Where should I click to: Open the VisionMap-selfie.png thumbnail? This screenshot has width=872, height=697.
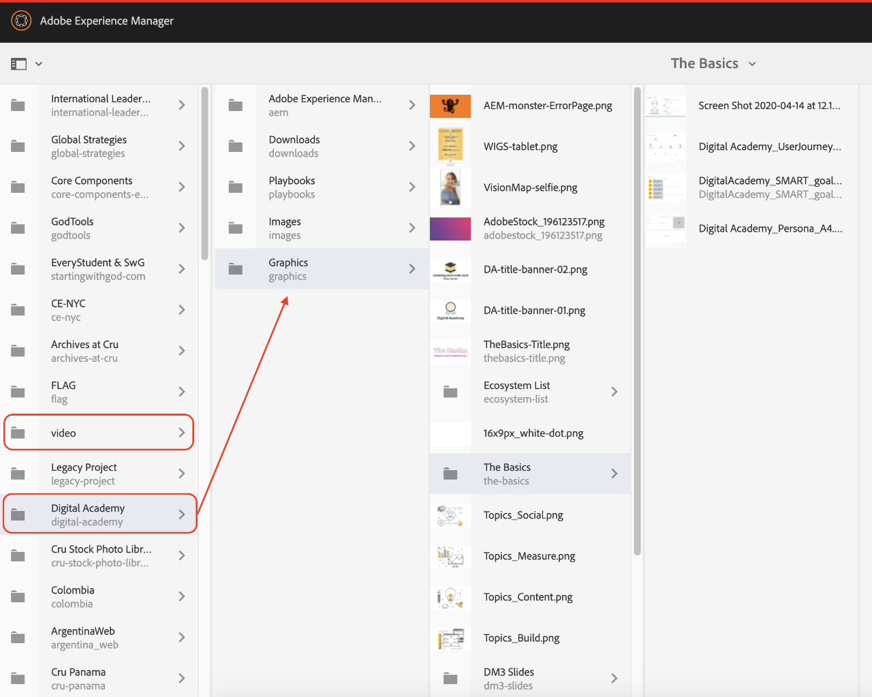click(x=450, y=187)
